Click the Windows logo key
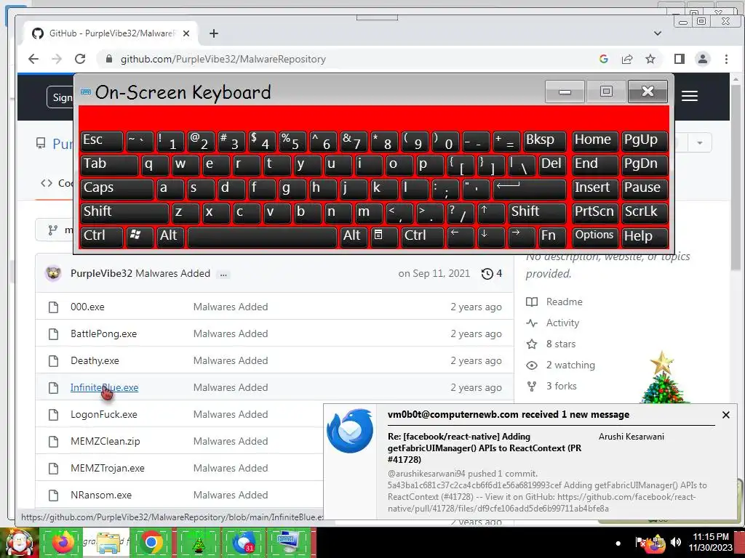 pyautogui.click(x=139, y=237)
